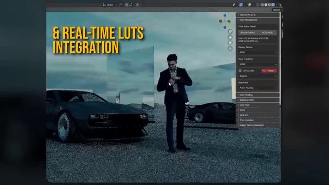Screen dimensions: 329x185
Task: Toggle proportional editing icon
Action: pyautogui.click(x=137, y=5)
